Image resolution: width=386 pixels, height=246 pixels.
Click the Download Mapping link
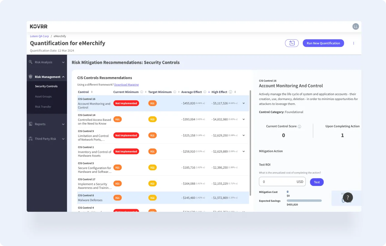click(126, 84)
